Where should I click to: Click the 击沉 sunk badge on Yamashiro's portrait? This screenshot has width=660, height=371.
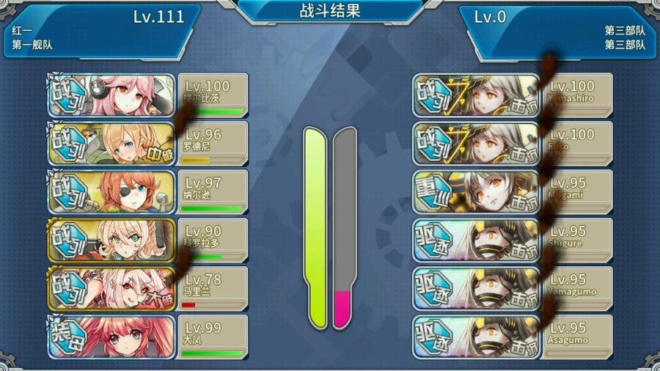524,106
